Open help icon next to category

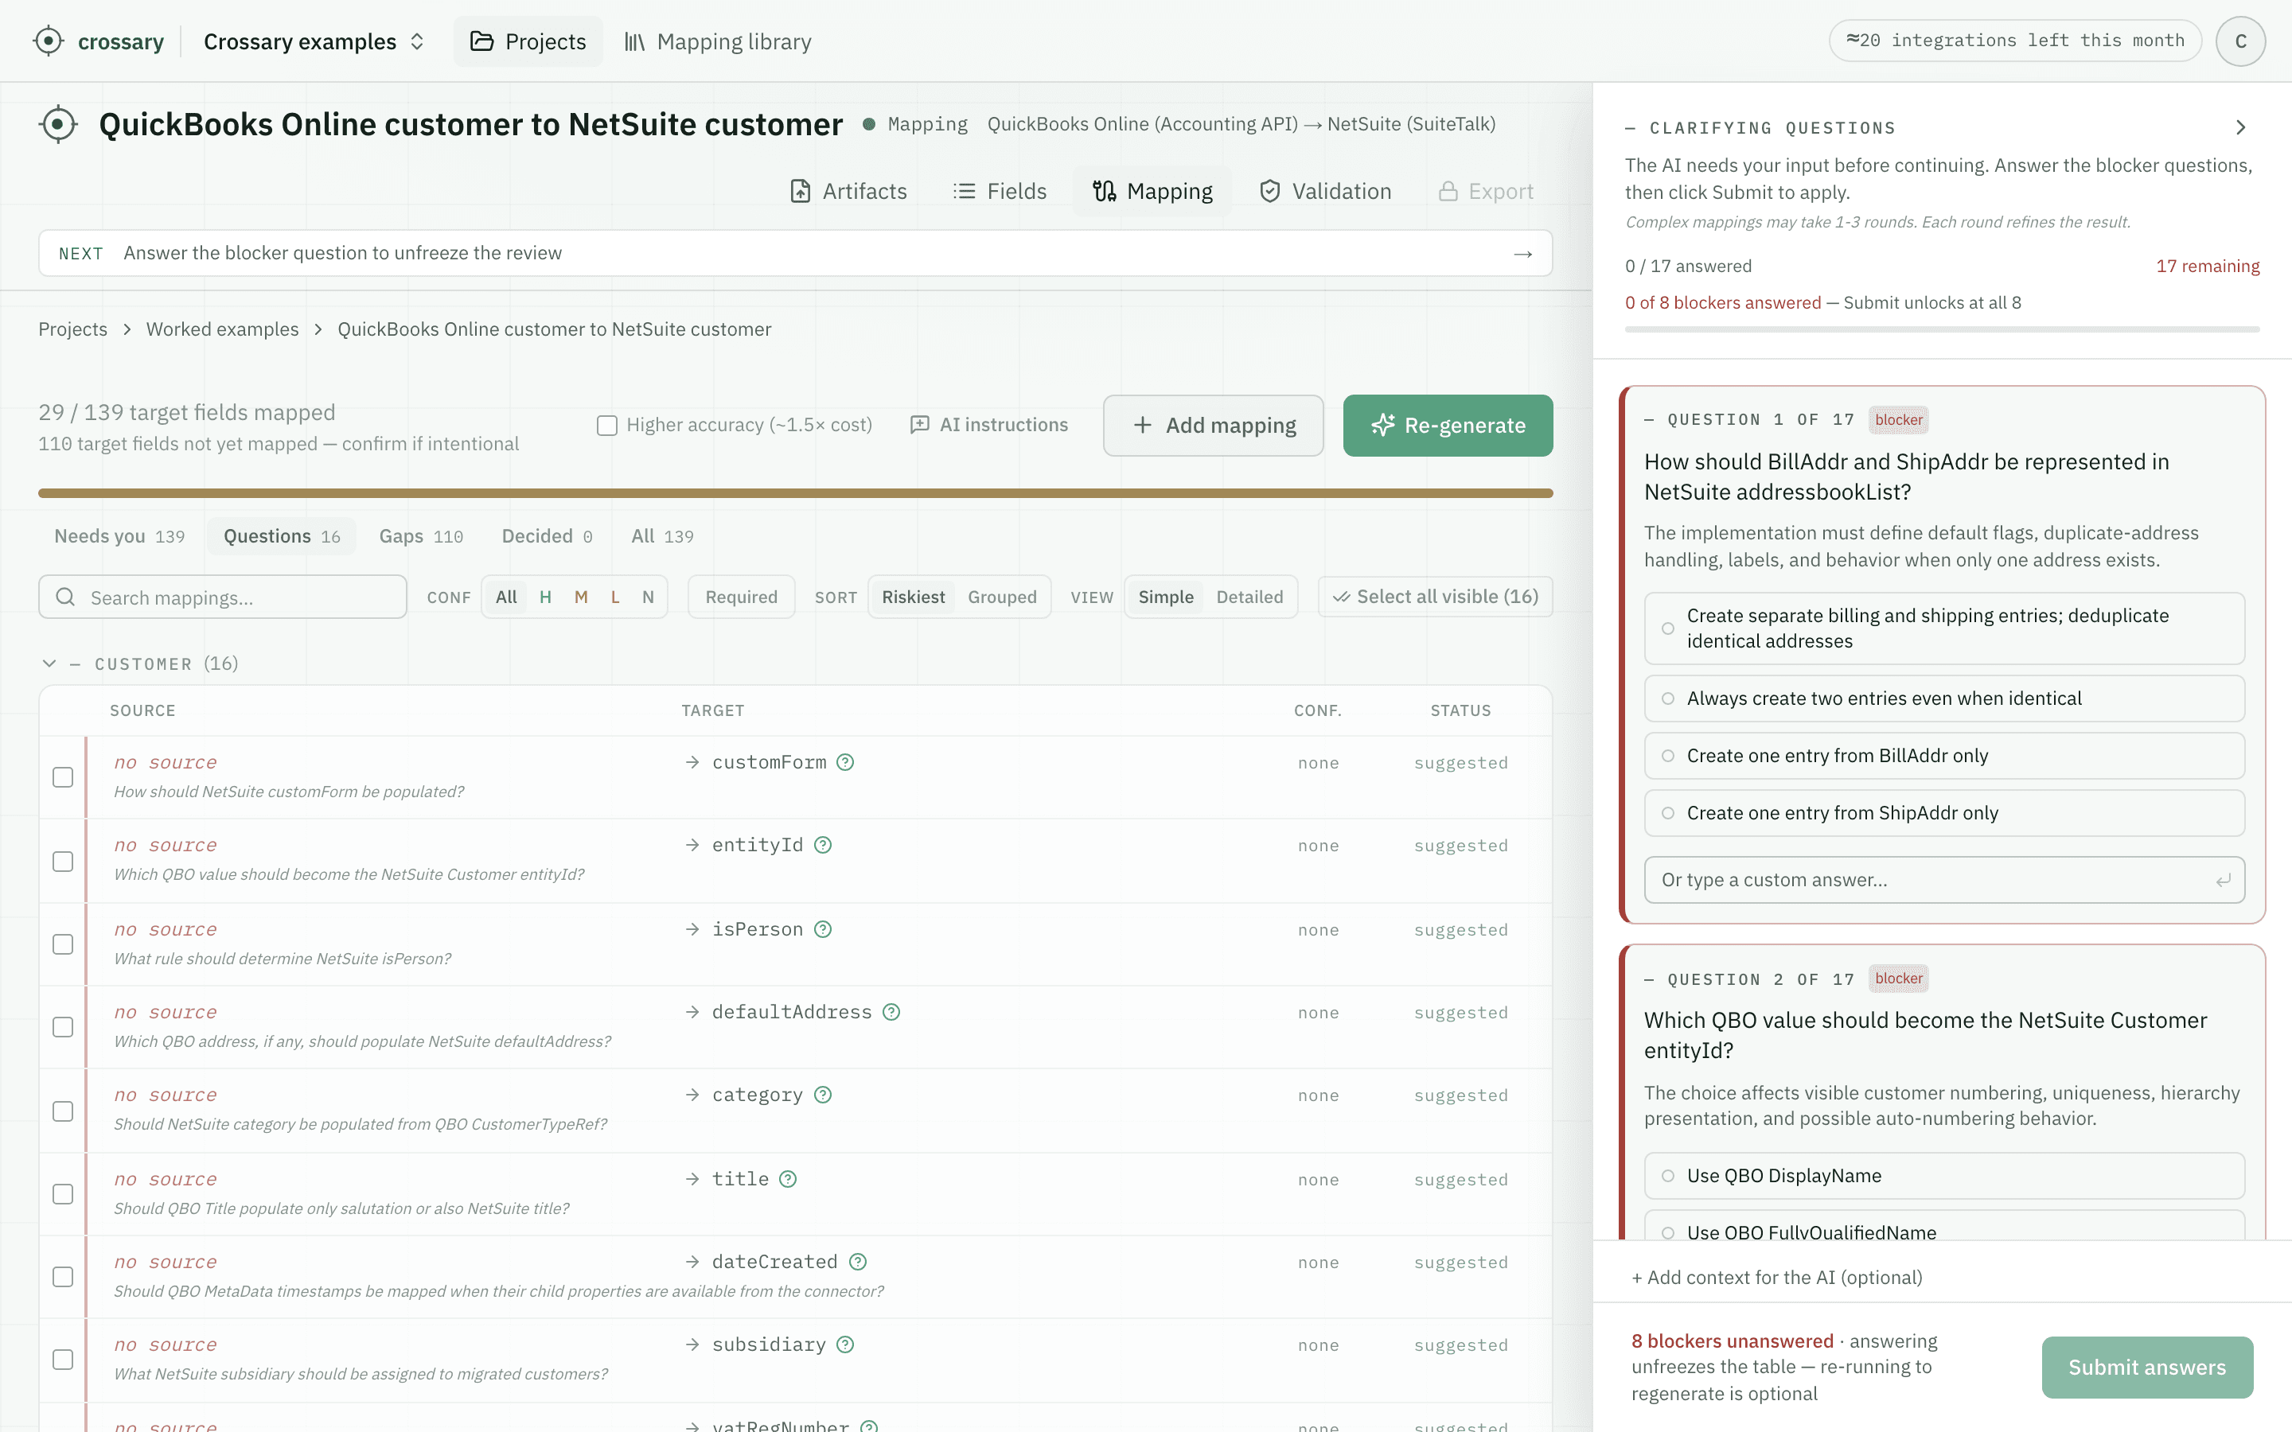(823, 1095)
